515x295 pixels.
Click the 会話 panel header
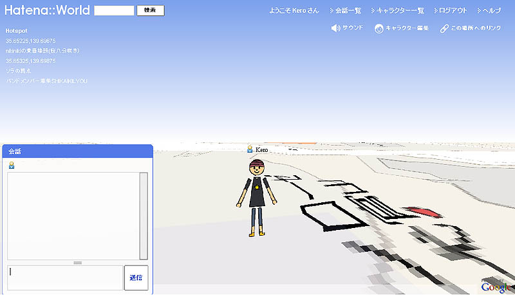click(x=77, y=151)
